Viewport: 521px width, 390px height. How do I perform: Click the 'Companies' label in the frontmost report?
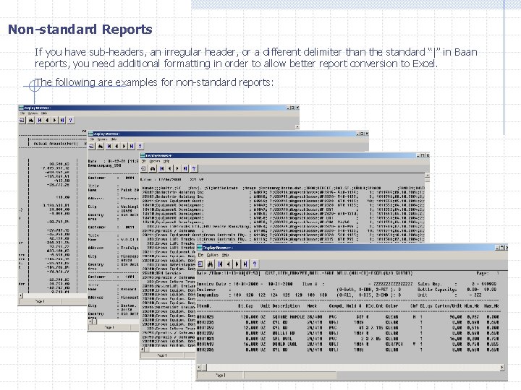(208, 295)
